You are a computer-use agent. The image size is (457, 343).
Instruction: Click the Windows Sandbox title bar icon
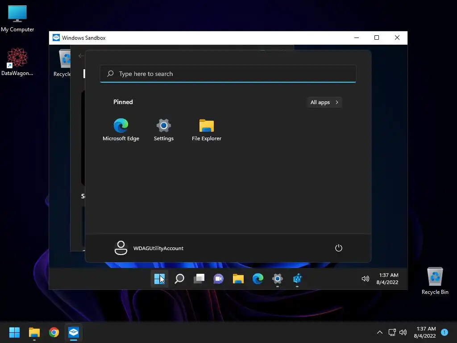56,38
